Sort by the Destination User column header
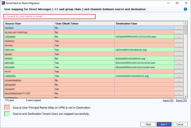 [x=149, y=24]
